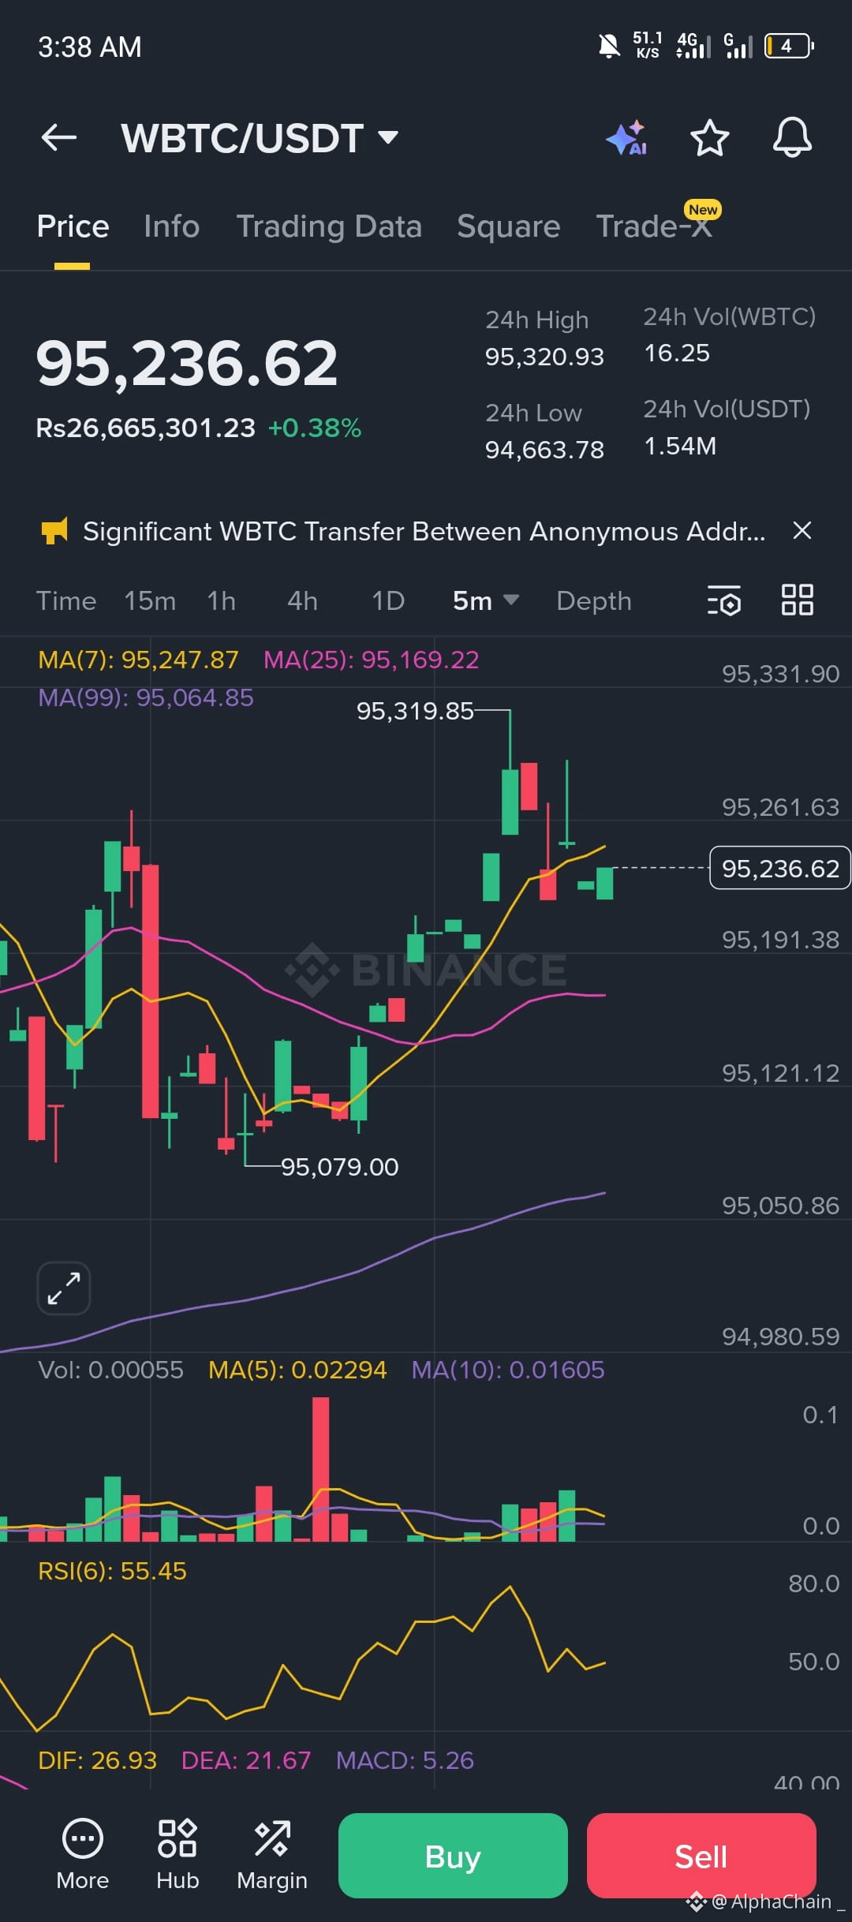Tap the RSI(6): 55.45 indicator label
The image size is (852, 1922).
coord(112,1571)
